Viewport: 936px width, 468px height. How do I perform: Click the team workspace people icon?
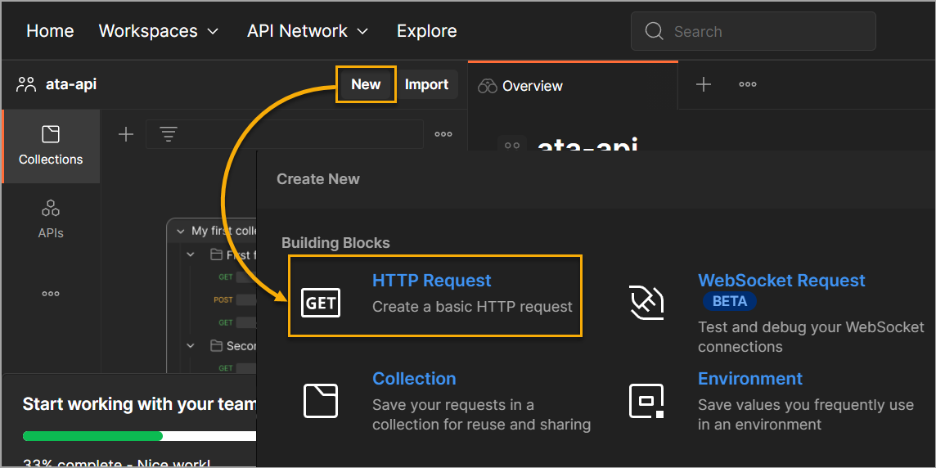26,84
